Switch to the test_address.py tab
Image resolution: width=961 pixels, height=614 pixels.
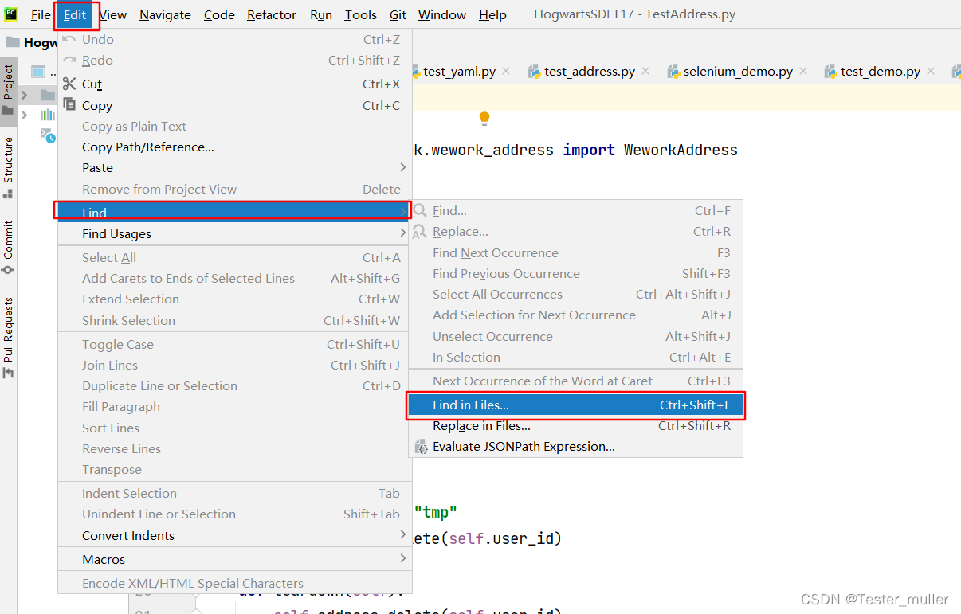click(589, 72)
